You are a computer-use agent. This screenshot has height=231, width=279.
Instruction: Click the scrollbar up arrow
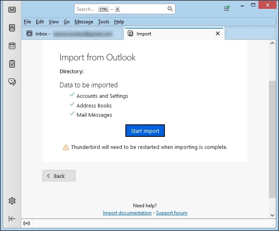[272, 43]
